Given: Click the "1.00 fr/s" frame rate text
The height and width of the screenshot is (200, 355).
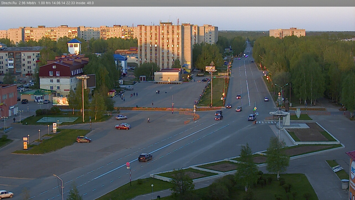Looking at the screenshot, I should (44, 3).
